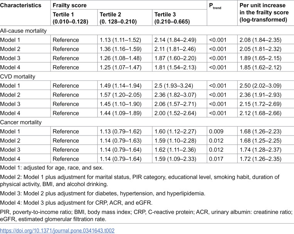Screen dimensions: 294x234
Task: Click the 2.50 (2.02–3.09) cell
Action: (x=260, y=86)
